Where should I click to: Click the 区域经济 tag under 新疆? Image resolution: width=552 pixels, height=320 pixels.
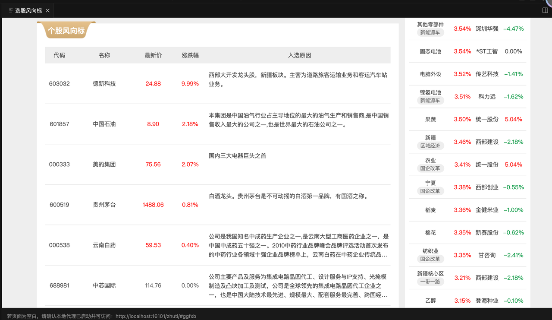[x=430, y=146]
